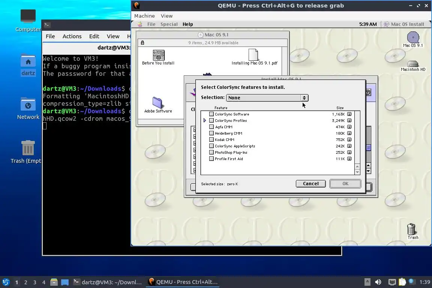Open the volume control tray icon
This screenshot has height=288, width=432.
(x=378, y=282)
